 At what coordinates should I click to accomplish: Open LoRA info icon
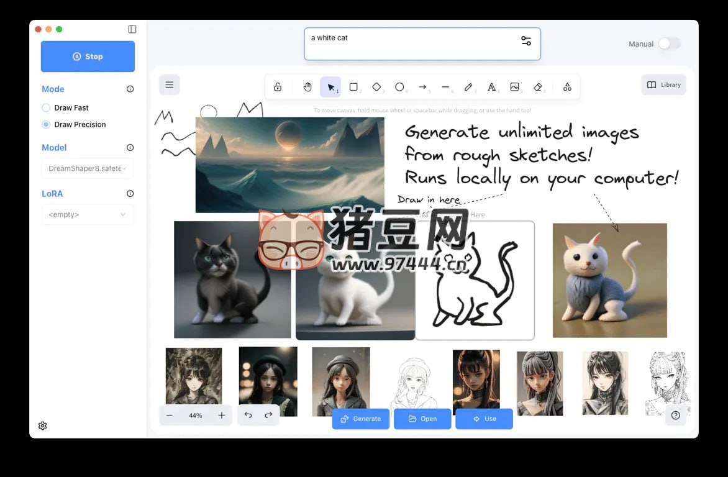click(x=130, y=193)
